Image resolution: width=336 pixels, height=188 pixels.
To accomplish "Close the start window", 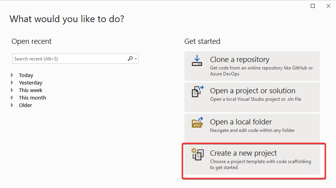I will [328, 6].
